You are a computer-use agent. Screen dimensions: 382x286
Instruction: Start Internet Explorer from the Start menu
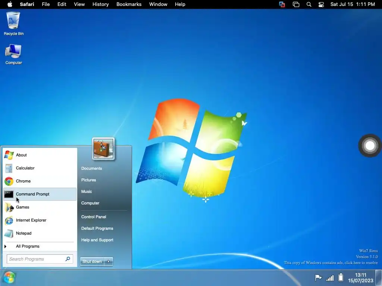(40, 220)
